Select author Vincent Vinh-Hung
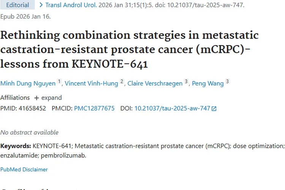The width and height of the screenshot is (285, 190). (x=91, y=84)
